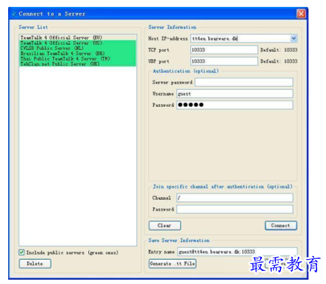Viewport: 326px width, 284px height.
Task: Select TeamTalk 4 Official Server (EU) entry
Action: (x=78, y=37)
